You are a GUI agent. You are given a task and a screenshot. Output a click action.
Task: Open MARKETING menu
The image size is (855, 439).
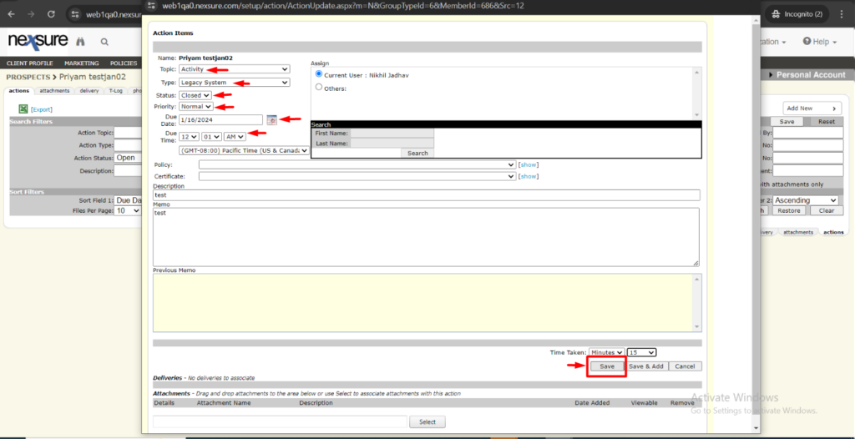coord(81,63)
